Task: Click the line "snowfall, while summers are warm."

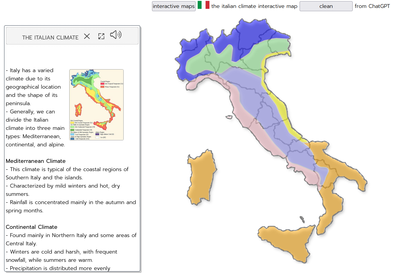Action: click(49, 260)
